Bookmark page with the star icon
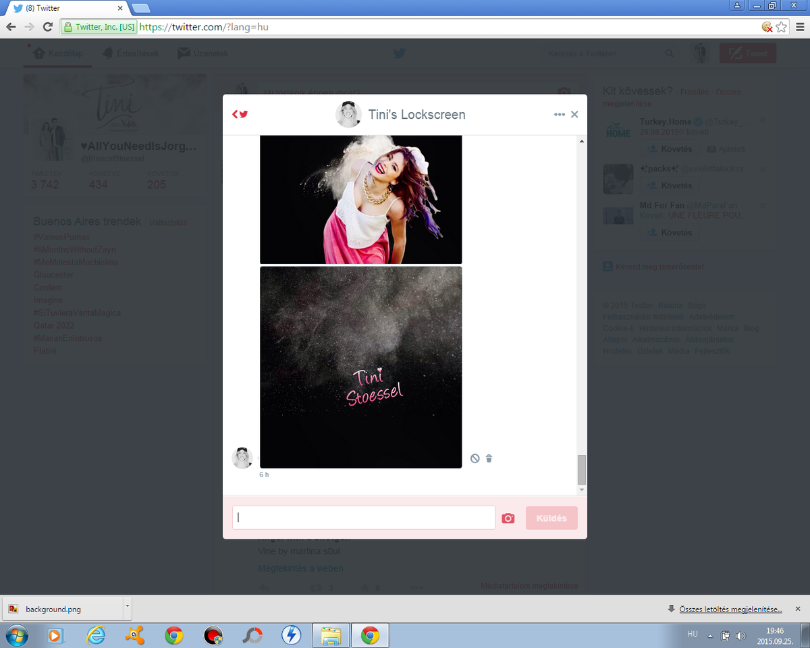 point(782,27)
